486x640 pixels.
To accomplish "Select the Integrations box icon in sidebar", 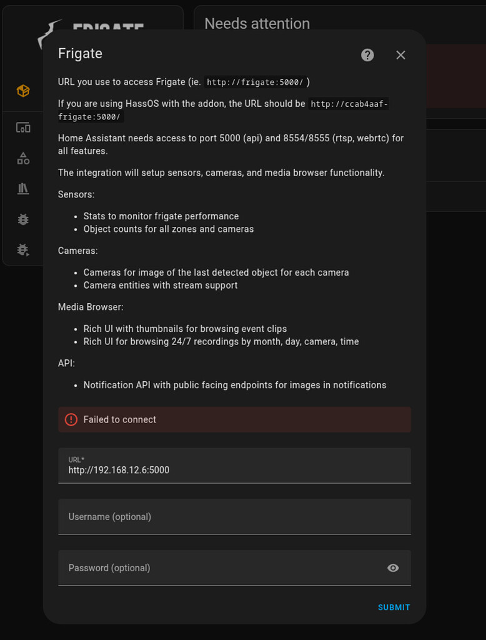I will [23, 90].
